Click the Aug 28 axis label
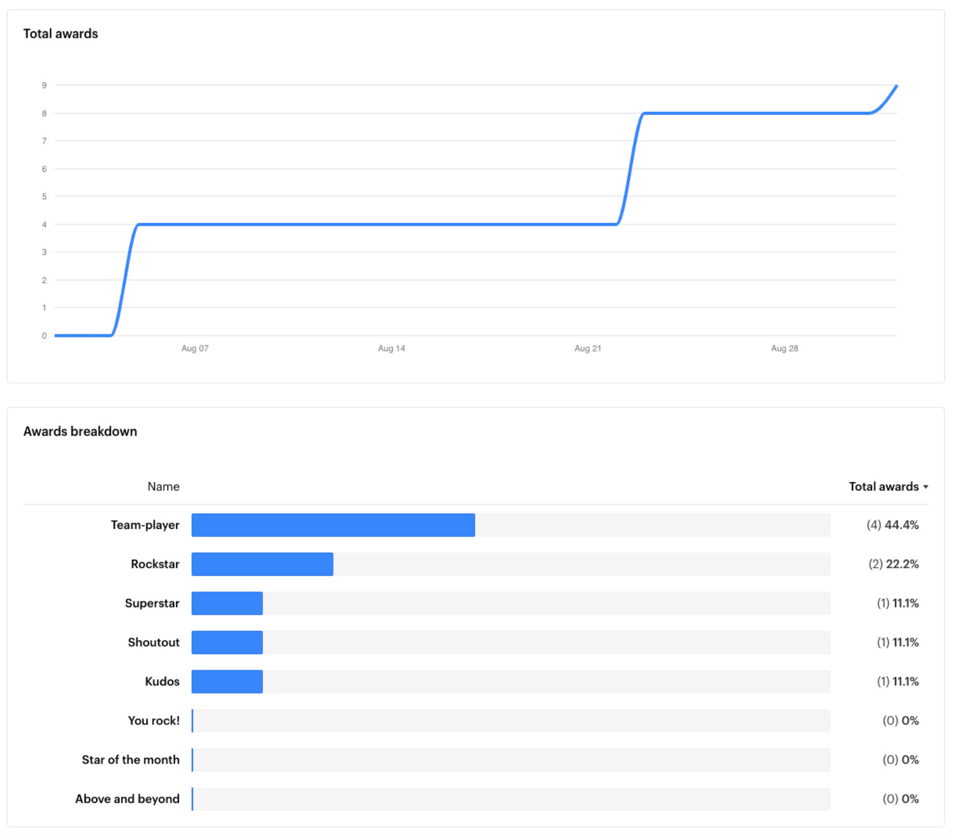This screenshot has width=957, height=840. click(x=784, y=348)
